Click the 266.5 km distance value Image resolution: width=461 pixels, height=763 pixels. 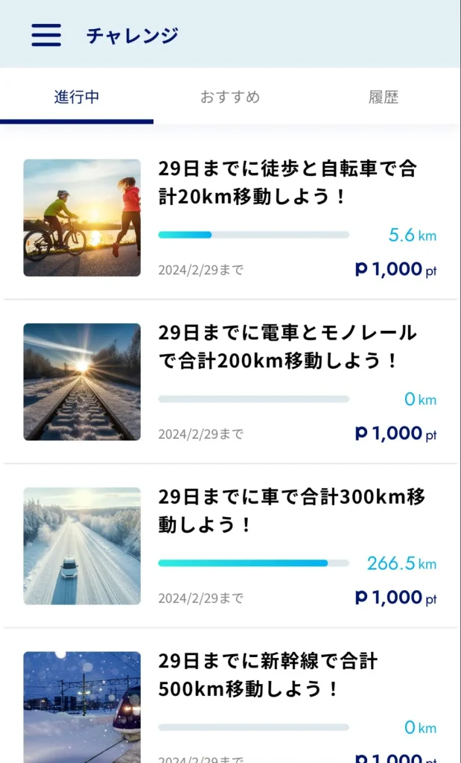point(391,563)
